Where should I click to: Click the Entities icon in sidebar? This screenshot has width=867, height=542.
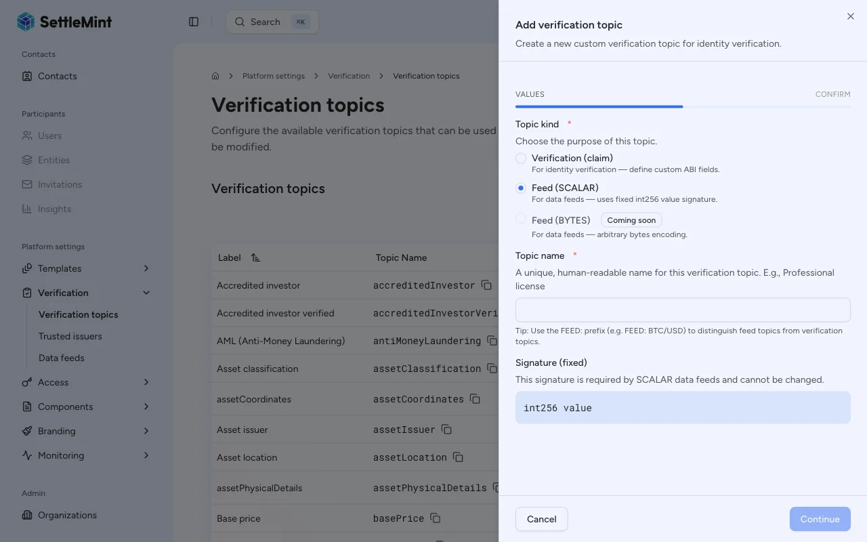click(x=27, y=160)
